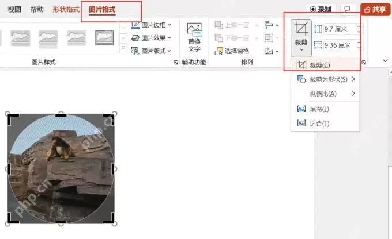Click the top-right round sizing handle
Screen dimensions: 392x239
(x=115, y=114)
